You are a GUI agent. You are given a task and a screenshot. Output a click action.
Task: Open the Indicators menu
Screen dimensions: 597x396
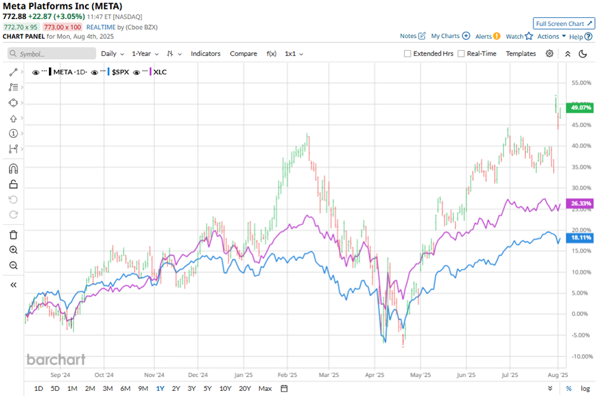[206, 54]
